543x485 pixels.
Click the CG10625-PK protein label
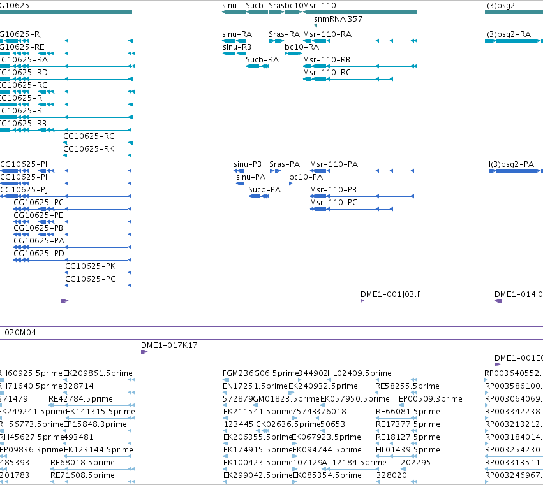(91, 266)
